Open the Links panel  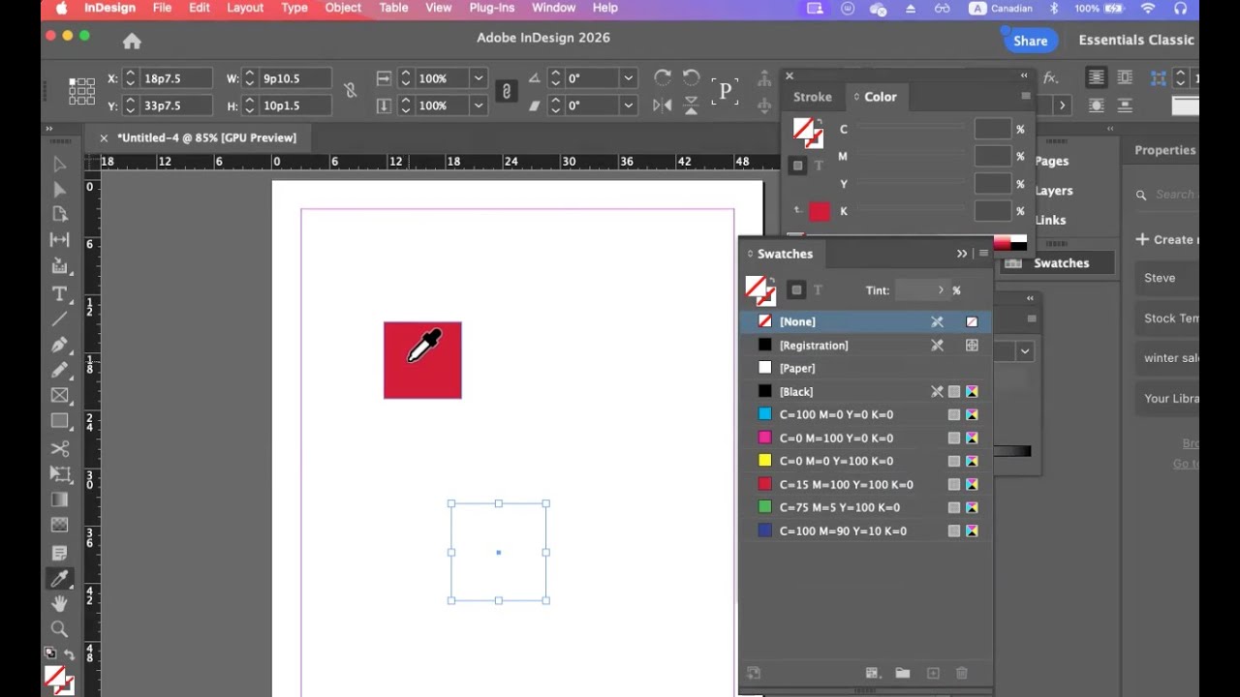click(x=1050, y=220)
